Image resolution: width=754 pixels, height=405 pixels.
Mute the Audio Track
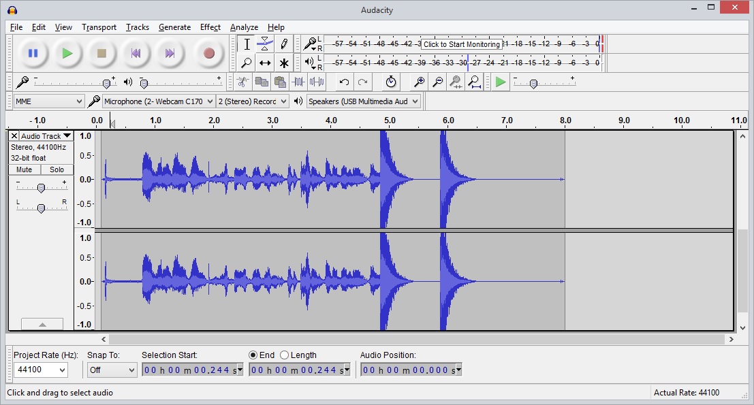point(25,169)
